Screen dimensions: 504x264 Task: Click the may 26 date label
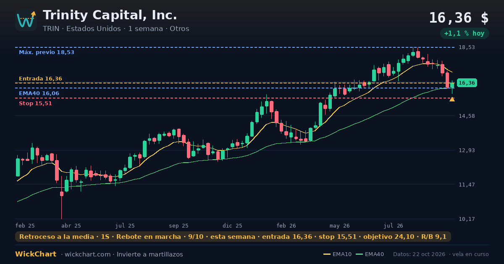click(340, 225)
